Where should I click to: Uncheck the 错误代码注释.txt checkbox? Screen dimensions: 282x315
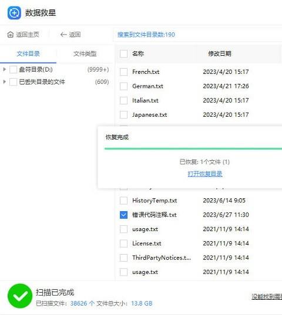(x=123, y=215)
